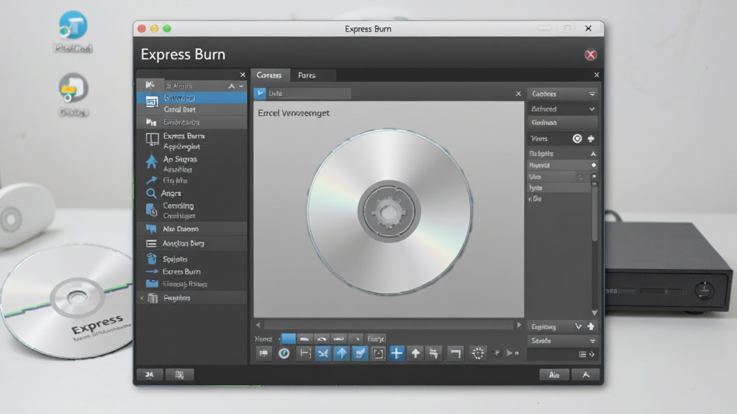This screenshot has height=414, width=737.
Task: Expand the bottom sidebar tree row arrow
Action: tap(142, 298)
